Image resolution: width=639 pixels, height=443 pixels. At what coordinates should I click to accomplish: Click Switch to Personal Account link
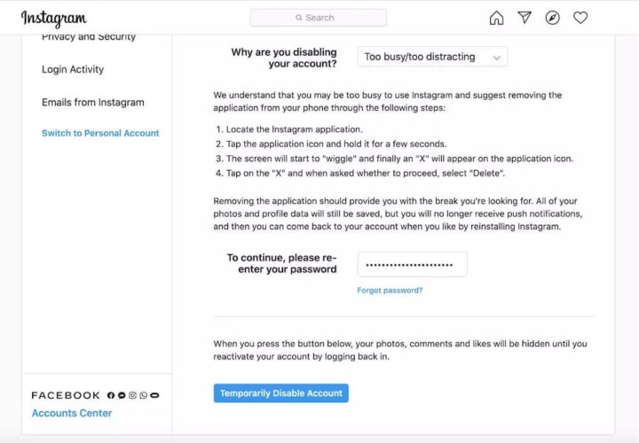point(100,133)
